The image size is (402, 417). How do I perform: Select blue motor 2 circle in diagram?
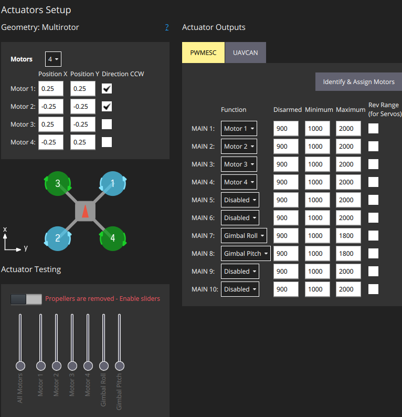click(x=58, y=238)
